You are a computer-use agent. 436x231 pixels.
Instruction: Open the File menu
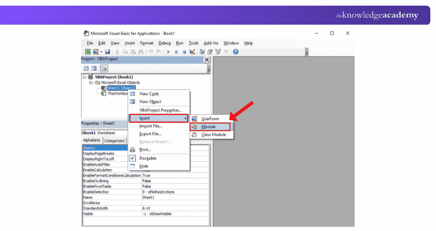click(x=90, y=43)
